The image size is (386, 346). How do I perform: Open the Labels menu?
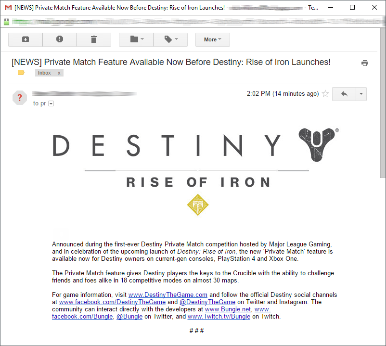[x=170, y=39]
